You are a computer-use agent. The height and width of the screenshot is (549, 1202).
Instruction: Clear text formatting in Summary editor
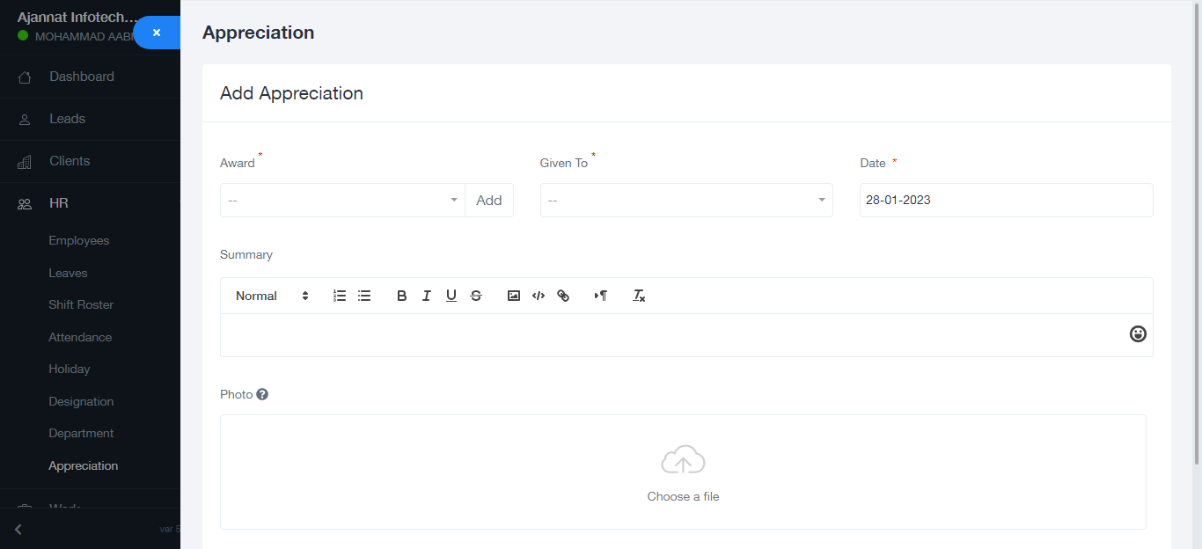pos(639,296)
